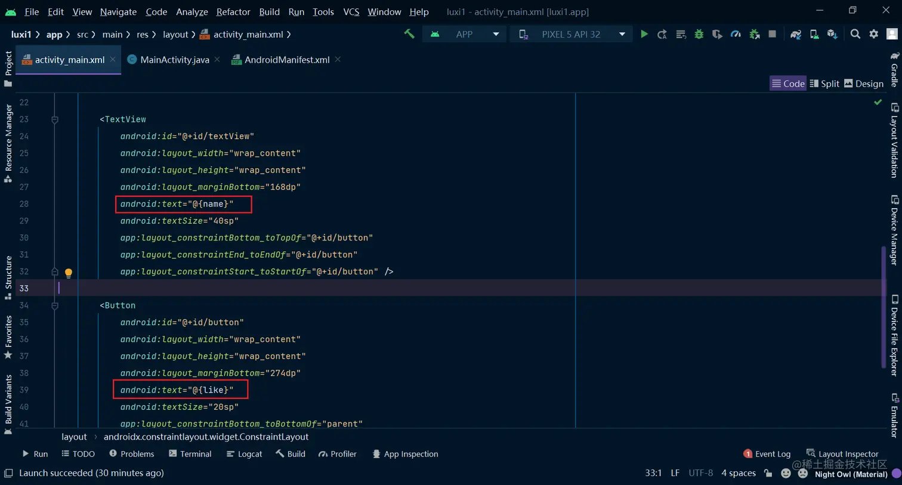902x485 pixels.
Task: Open the Layout Validation tool window
Action: pyautogui.click(x=894, y=141)
